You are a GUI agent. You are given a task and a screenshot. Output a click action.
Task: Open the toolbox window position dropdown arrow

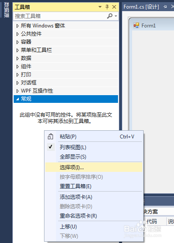click(x=100, y=7)
